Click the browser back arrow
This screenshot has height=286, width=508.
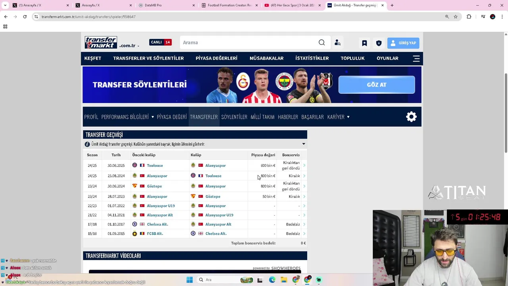click(6, 17)
